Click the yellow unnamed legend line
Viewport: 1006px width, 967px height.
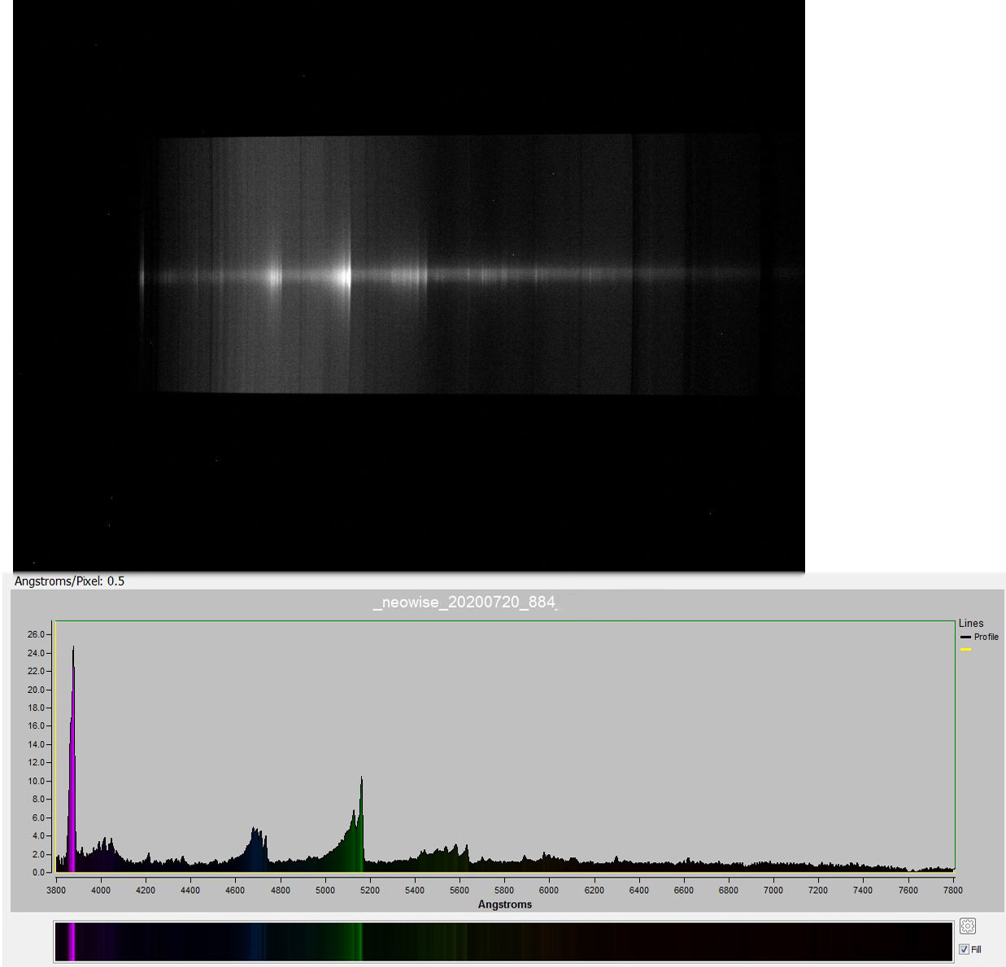965,650
